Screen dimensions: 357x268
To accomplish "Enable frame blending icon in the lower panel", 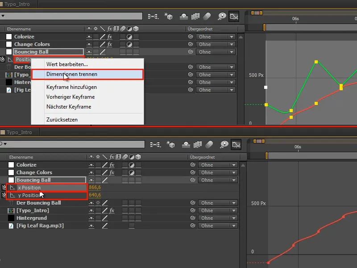I will tap(197, 144).
